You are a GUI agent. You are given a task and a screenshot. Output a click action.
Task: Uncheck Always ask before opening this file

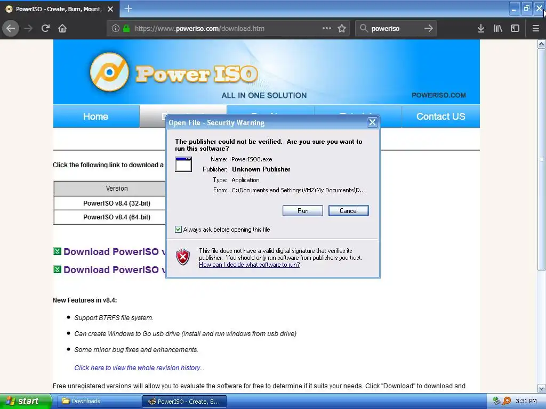coord(178,229)
